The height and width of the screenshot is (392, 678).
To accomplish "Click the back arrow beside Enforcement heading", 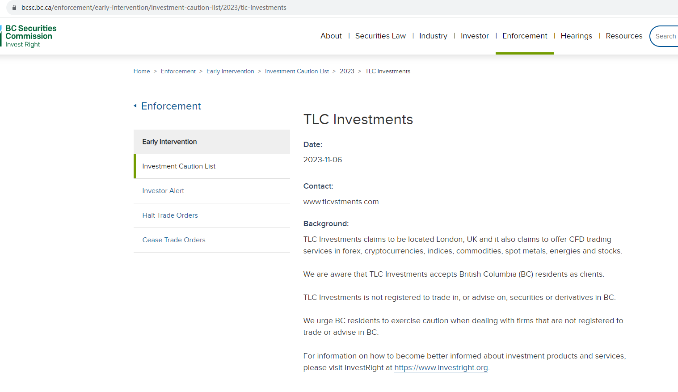I will tap(135, 106).
